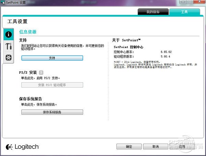Click the 驱动程序版本 label
This screenshot has width=206, height=156.
124,56
